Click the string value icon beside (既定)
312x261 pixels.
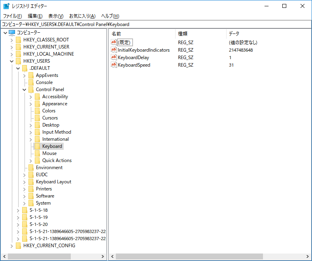pyautogui.click(x=113, y=42)
